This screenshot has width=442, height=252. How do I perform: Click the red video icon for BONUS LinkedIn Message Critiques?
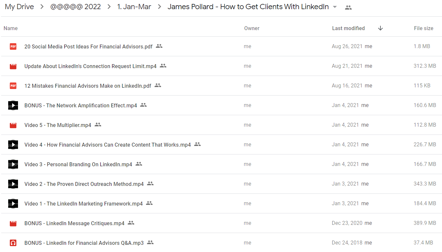(13, 223)
